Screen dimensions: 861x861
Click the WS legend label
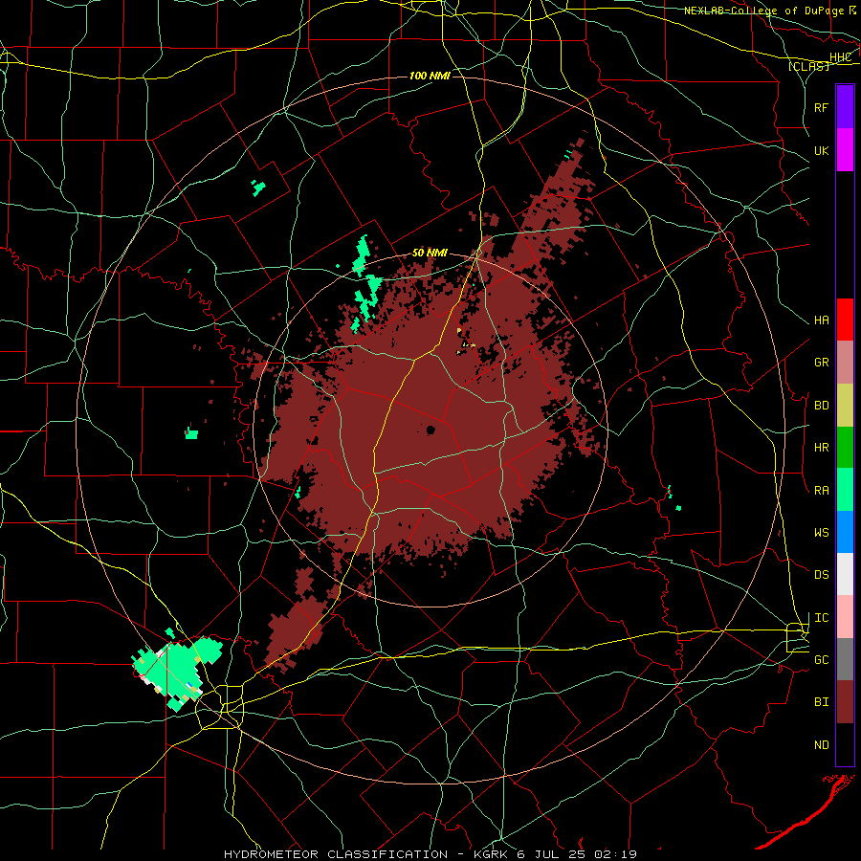point(821,533)
